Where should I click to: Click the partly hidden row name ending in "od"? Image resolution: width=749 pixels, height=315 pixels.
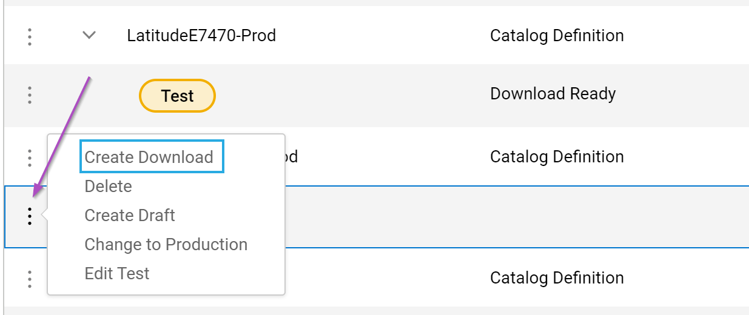292,157
